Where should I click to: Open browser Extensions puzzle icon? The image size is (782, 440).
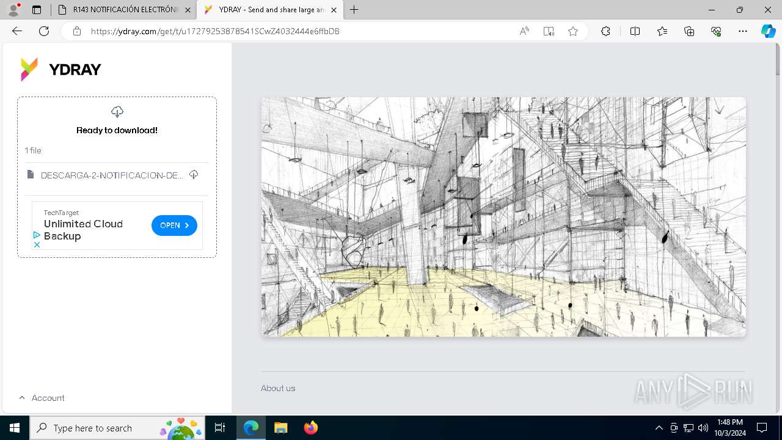(x=605, y=31)
